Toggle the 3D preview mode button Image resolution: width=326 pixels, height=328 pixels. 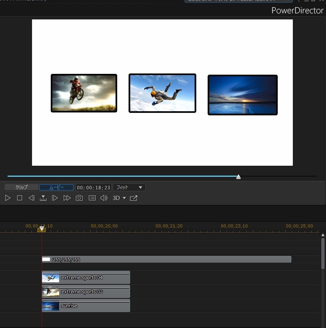click(116, 198)
